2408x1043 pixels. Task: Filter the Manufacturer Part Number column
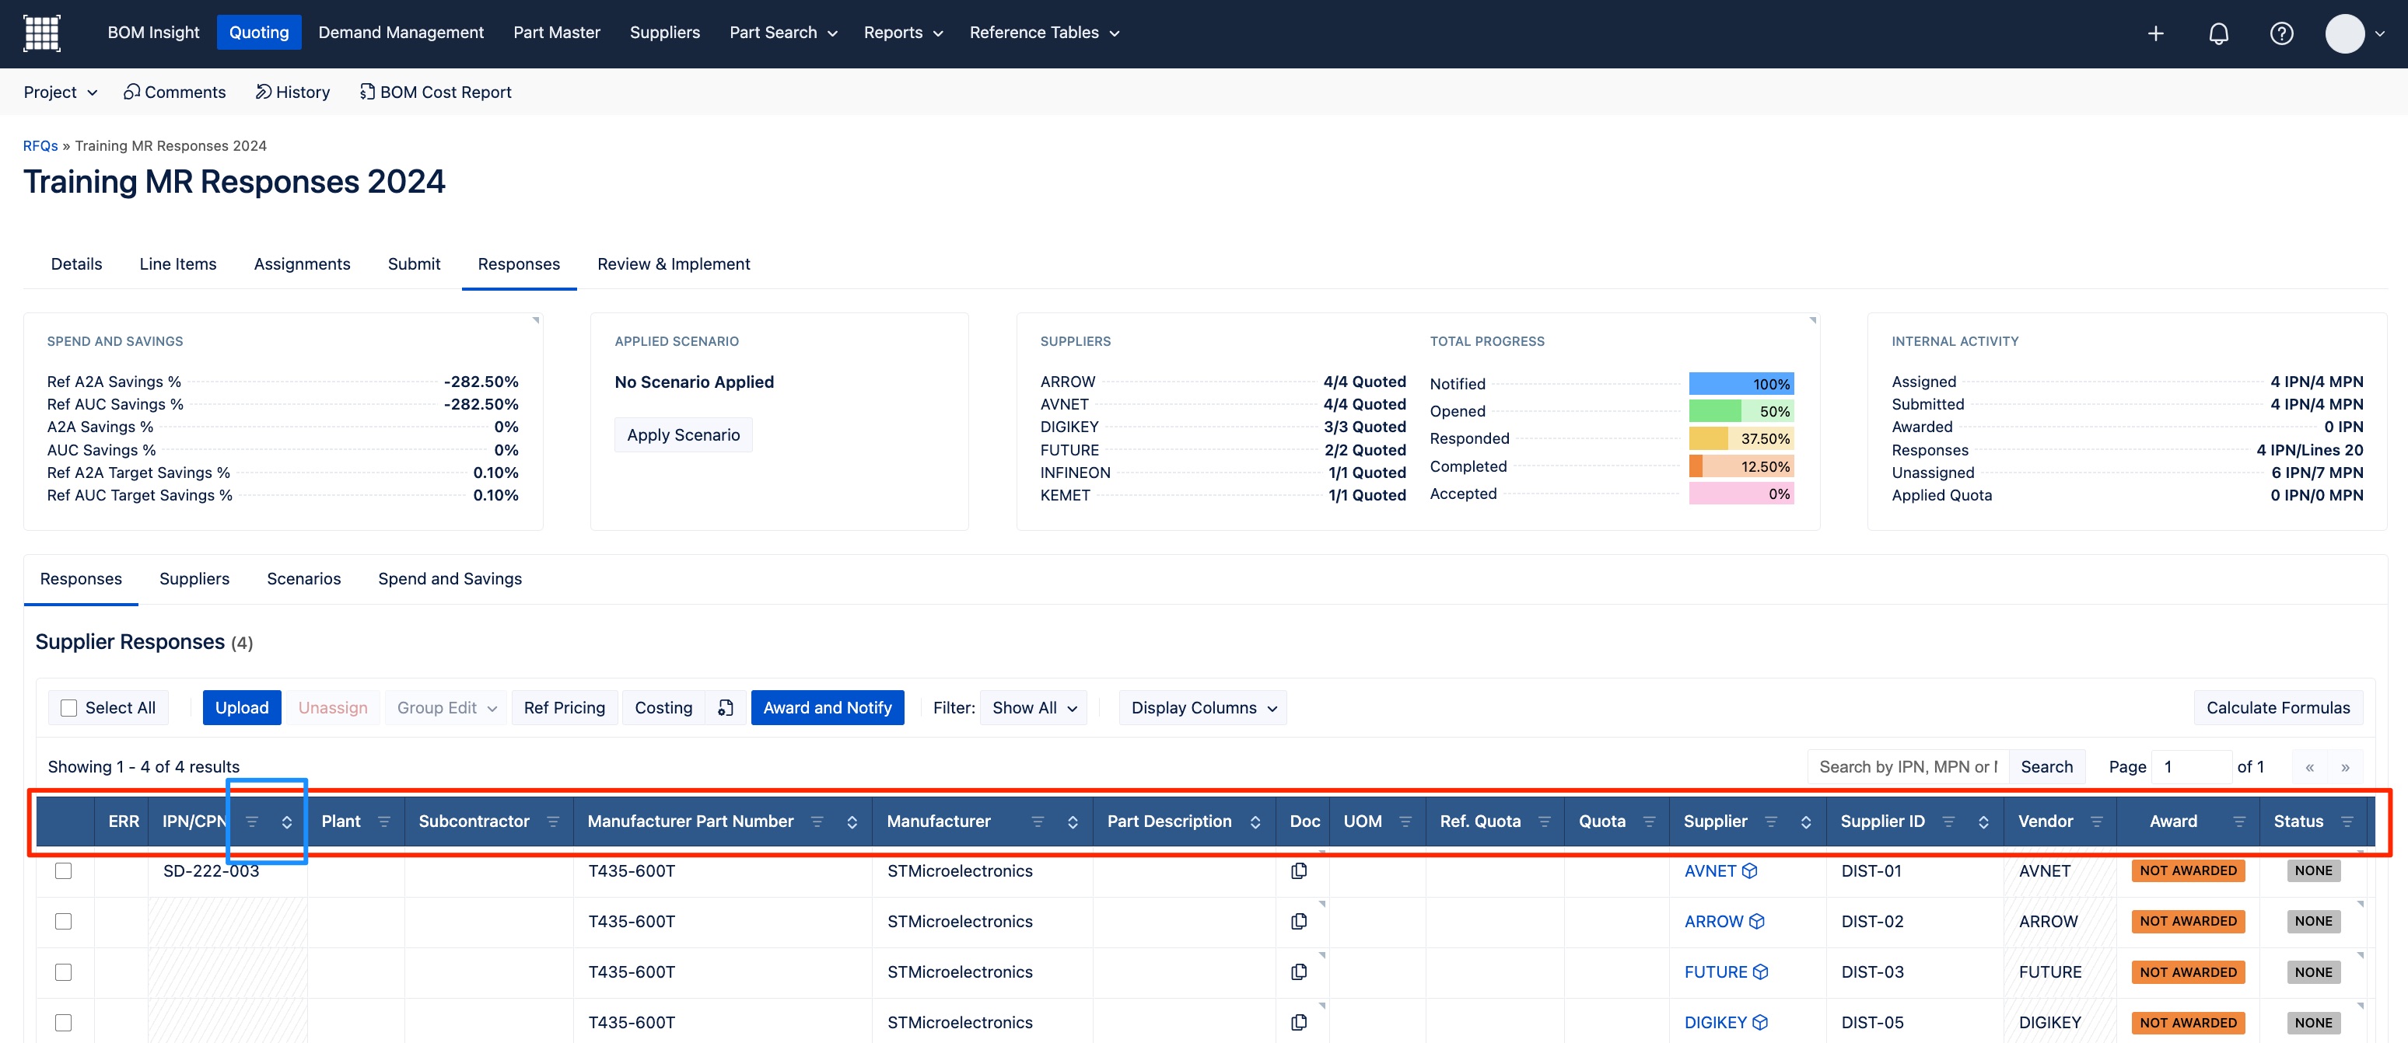(817, 821)
